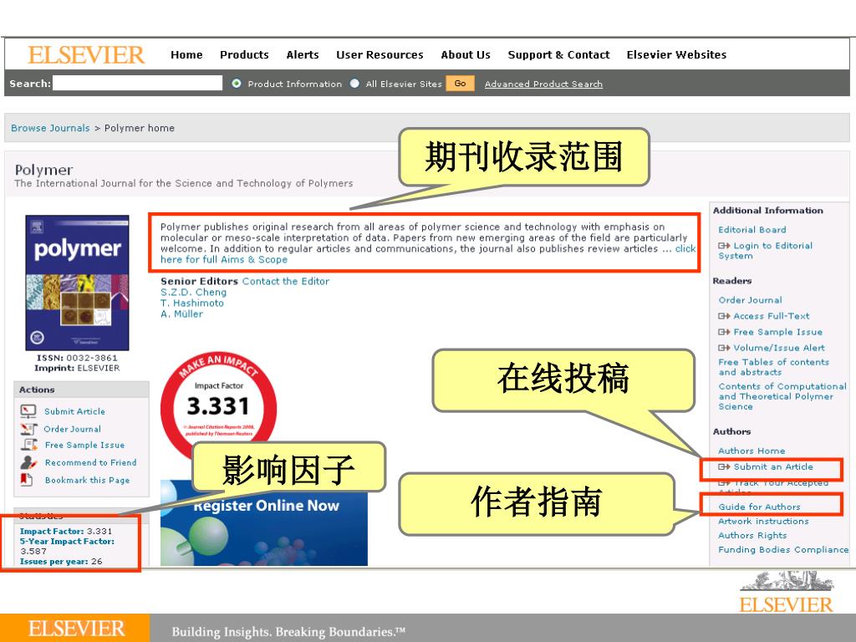Open Submit an Article link under Authors
This screenshot has height=642, width=856.
click(x=773, y=466)
